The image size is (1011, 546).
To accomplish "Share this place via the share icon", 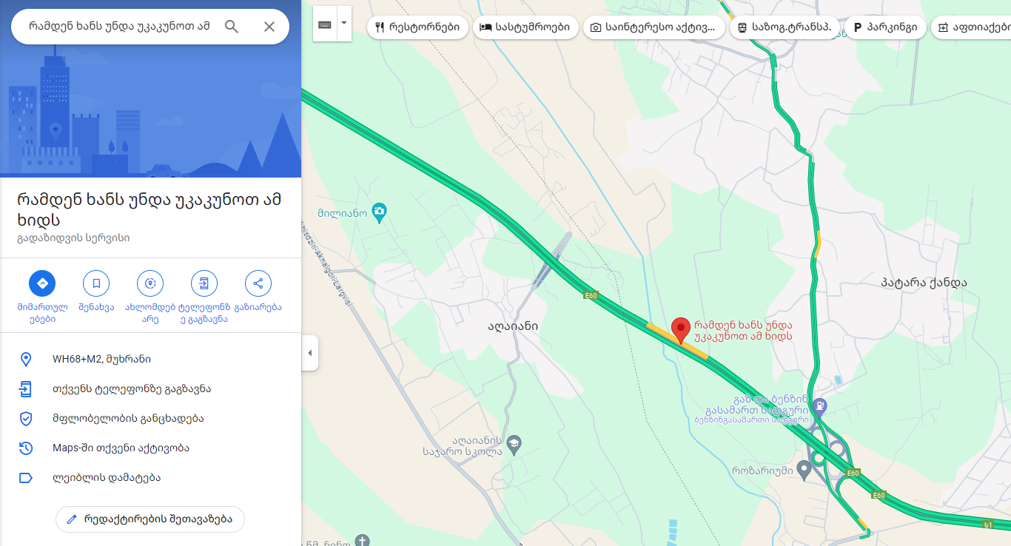I will pyautogui.click(x=258, y=283).
